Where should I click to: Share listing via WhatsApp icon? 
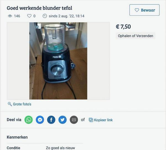(28, 120)
